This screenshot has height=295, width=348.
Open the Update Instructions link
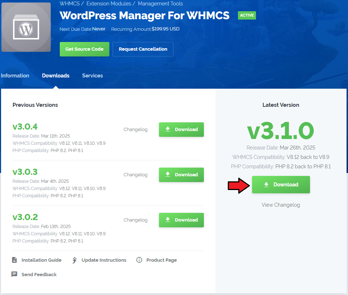point(104,260)
